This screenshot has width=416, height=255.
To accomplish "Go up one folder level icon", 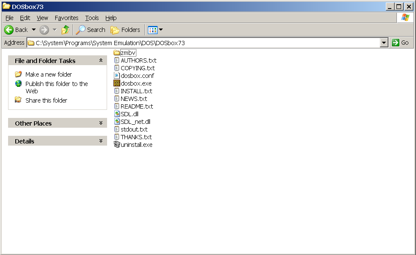I will pyautogui.click(x=65, y=30).
